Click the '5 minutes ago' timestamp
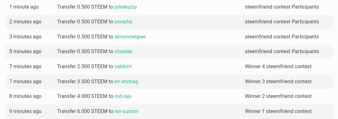Image resolution: width=338 pixels, height=119 pixels. pos(25,52)
